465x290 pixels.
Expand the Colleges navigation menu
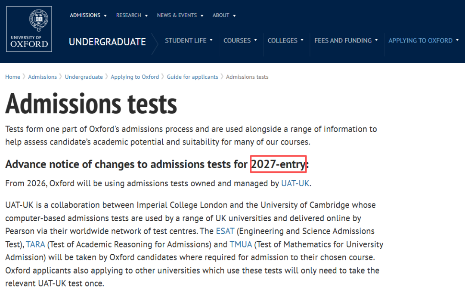(x=285, y=40)
